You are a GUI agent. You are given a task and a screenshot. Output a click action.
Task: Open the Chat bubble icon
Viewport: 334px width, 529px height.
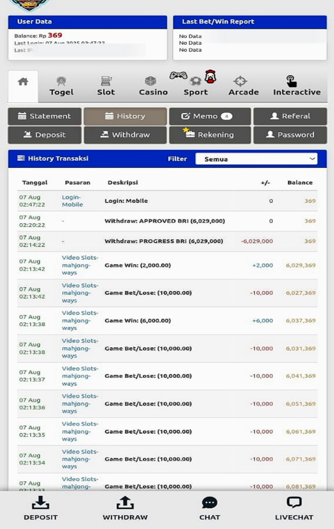(209, 503)
